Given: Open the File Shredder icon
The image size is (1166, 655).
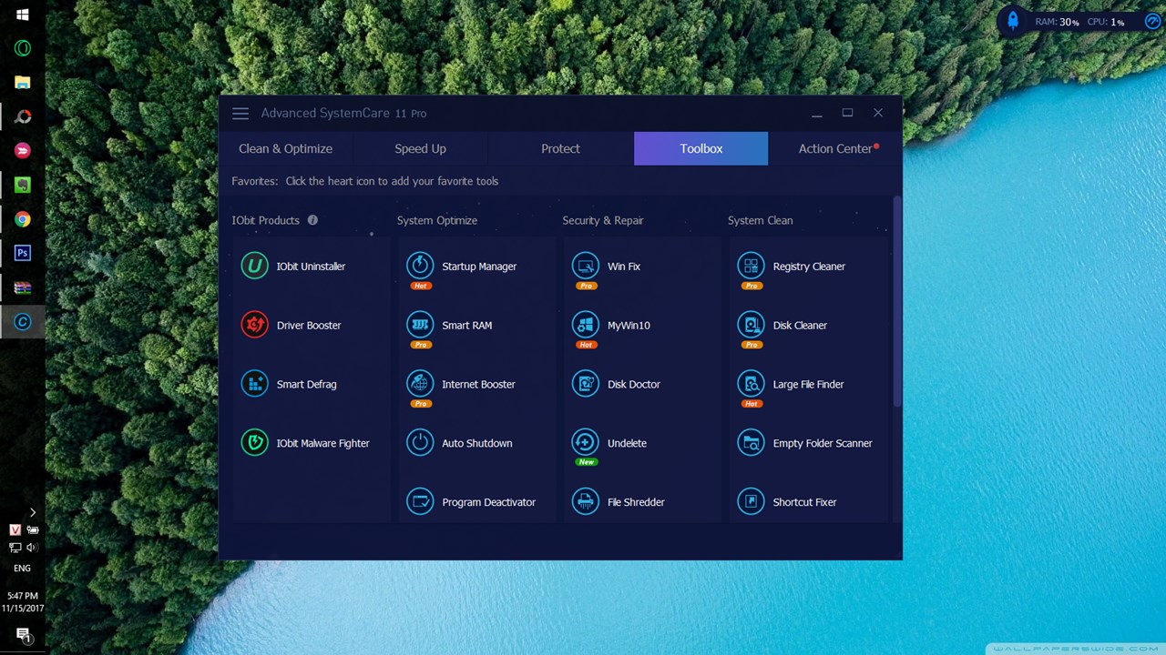Looking at the screenshot, I should pyautogui.click(x=585, y=501).
